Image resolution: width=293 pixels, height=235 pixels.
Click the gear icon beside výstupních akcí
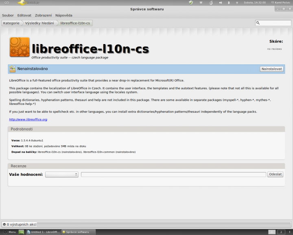point(4,224)
